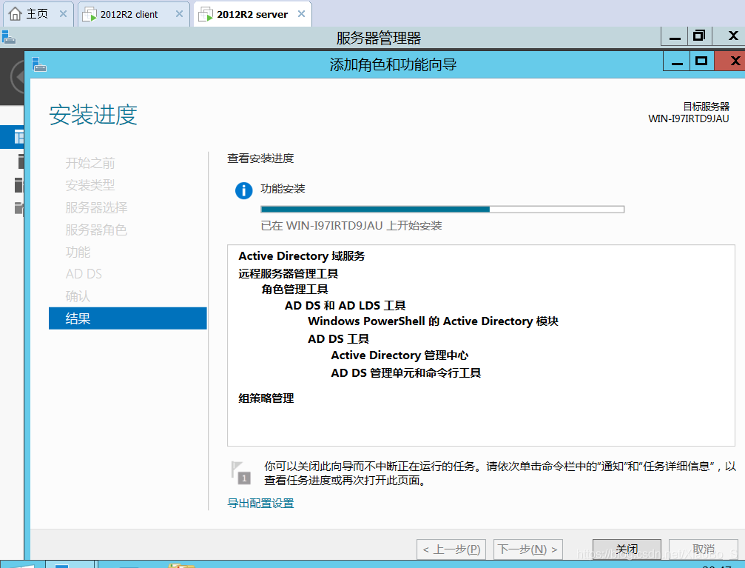This screenshot has width=745, height=568.
Task: Close the 主页 tab
Action: pos(63,14)
